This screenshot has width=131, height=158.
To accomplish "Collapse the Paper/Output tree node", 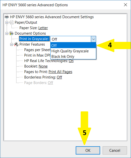I will click(x=7, y=22).
